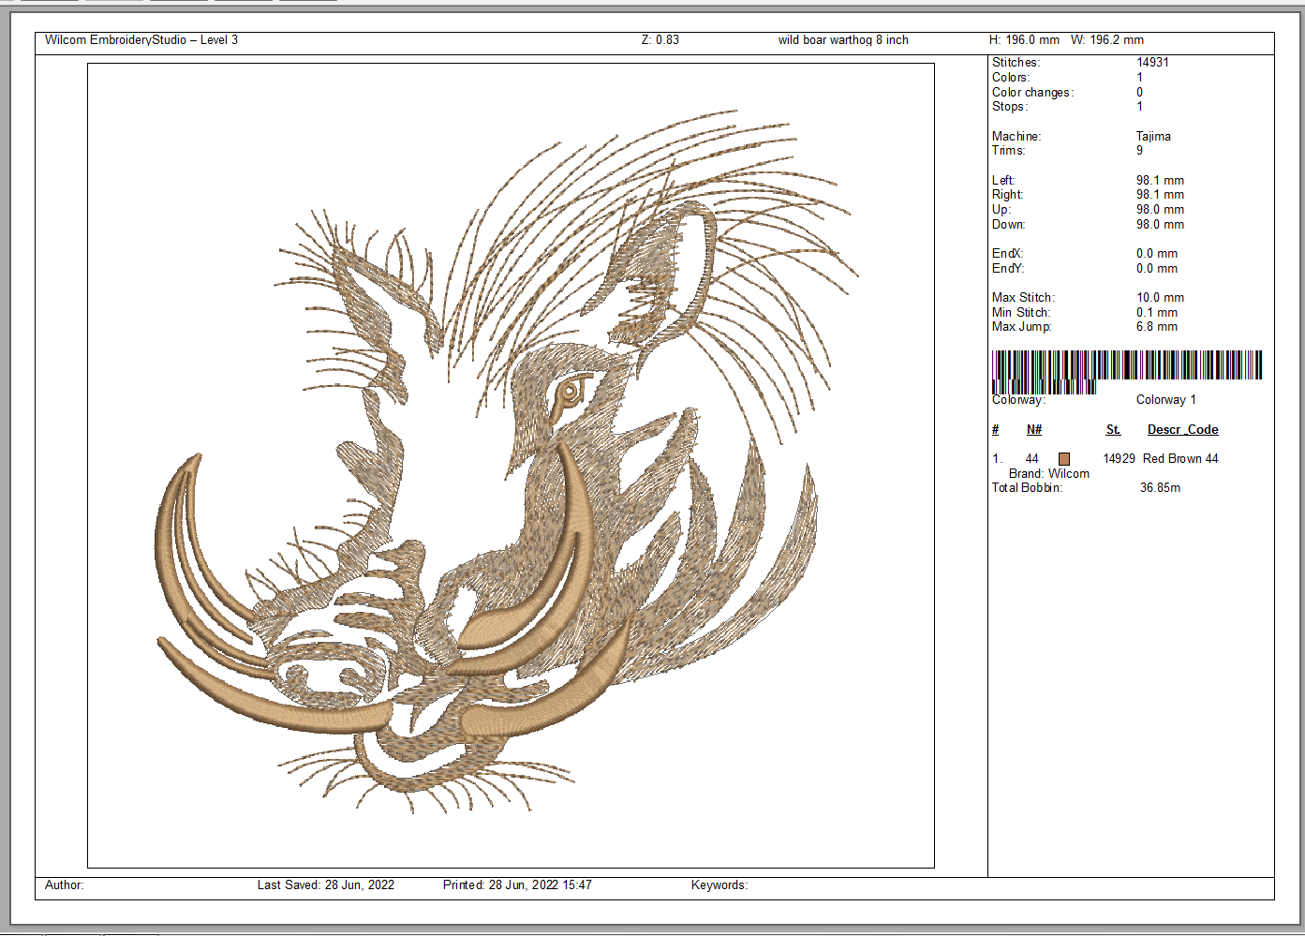Click the Keywords field in the footer
Viewport: 1305px width, 936px height.
719,885
